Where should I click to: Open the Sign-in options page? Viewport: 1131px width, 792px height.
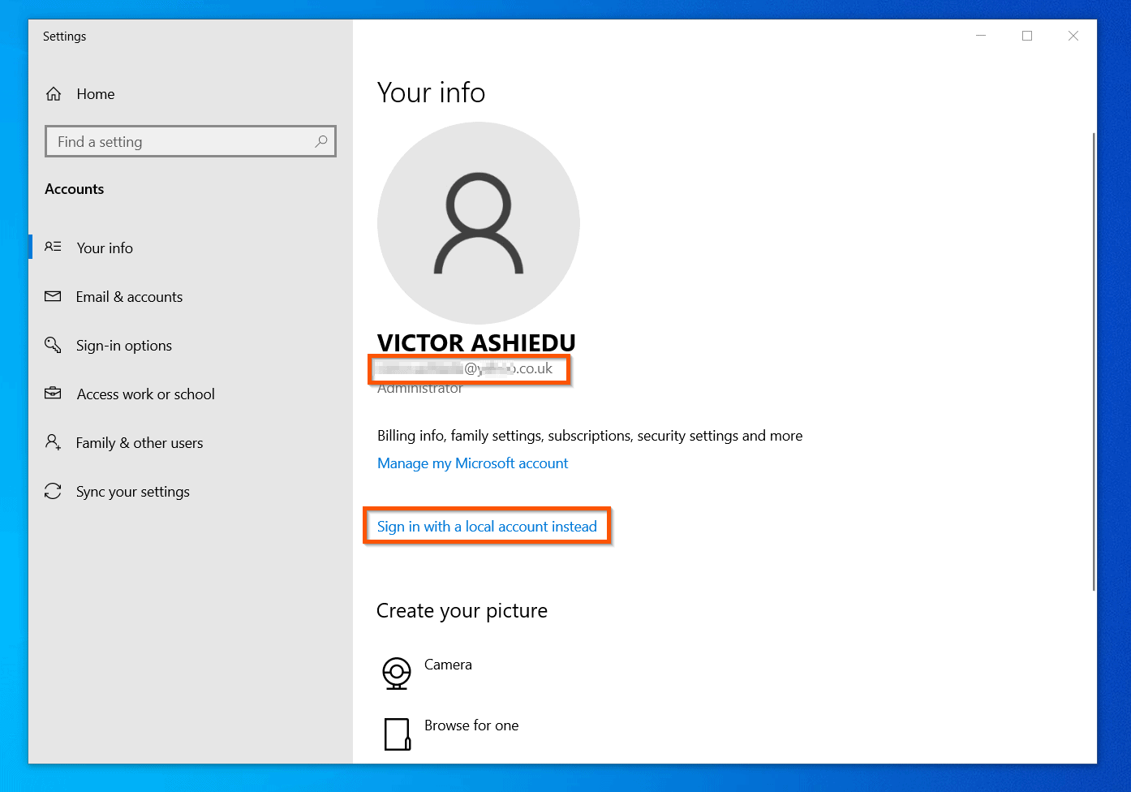tap(123, 345)
